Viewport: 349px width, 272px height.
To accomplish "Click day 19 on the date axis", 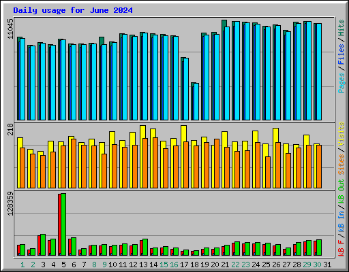I will [x=204, y=265].
